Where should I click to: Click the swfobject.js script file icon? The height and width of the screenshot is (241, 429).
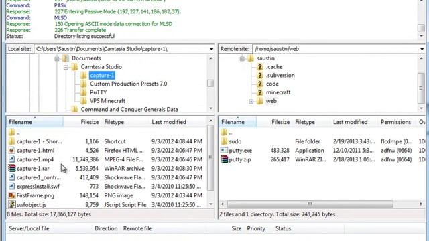tap(11, 204)
